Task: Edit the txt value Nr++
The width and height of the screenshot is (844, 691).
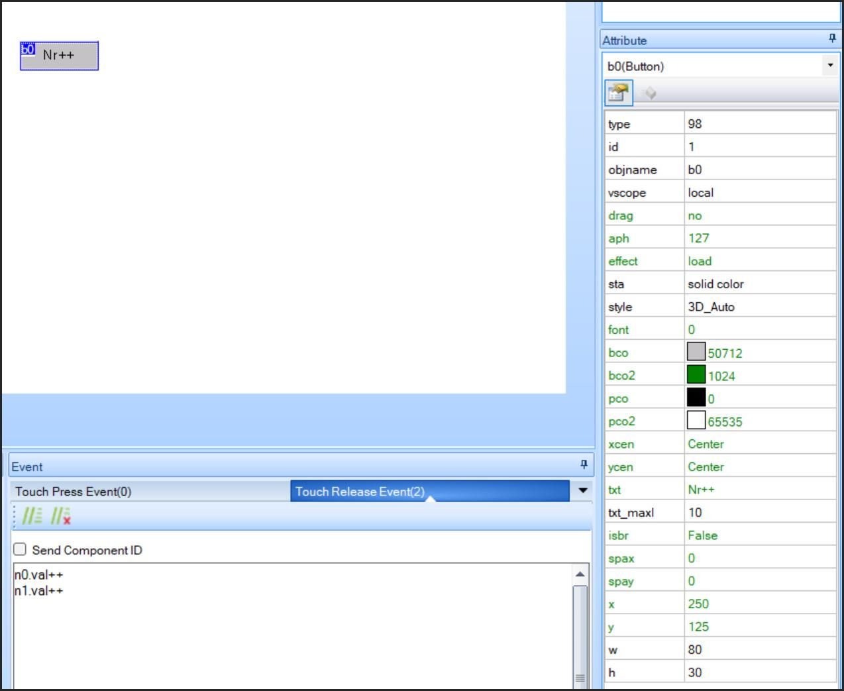Action: click(760, 490)
